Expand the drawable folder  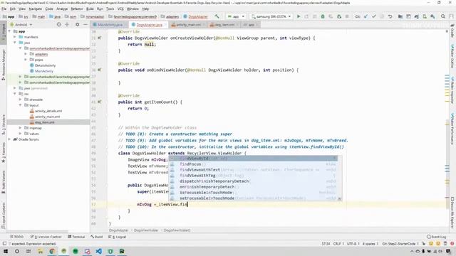click(x=21, y=100)
